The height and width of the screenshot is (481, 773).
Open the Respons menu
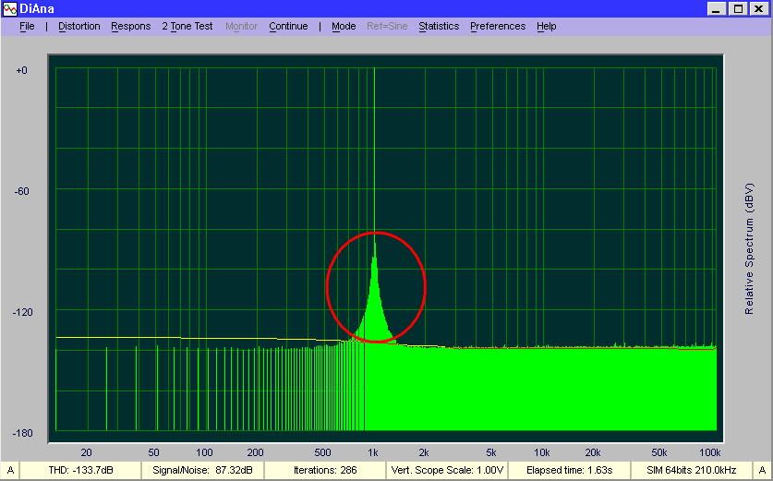point(130,26)
